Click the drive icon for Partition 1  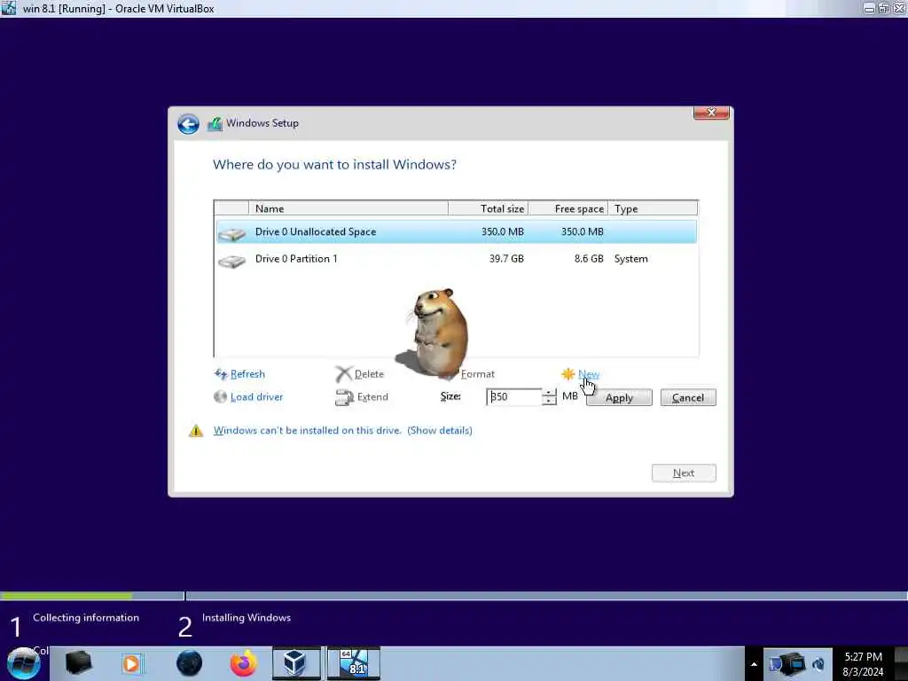pos(232,262)
